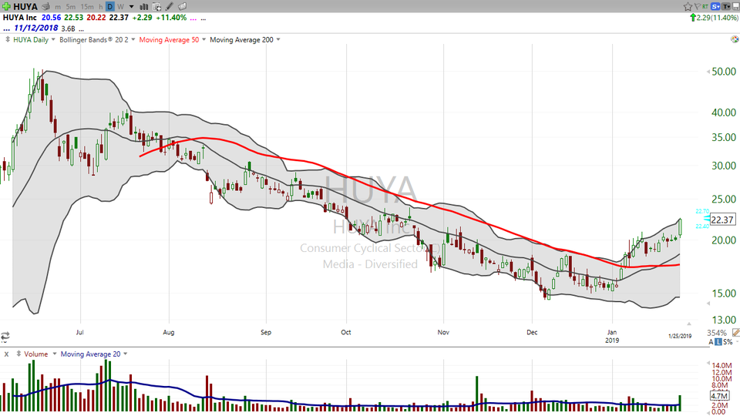Screen dimensions: 740x416
Task: Click the green 2.29(11.40%) change readout
Action: [715, 18]
